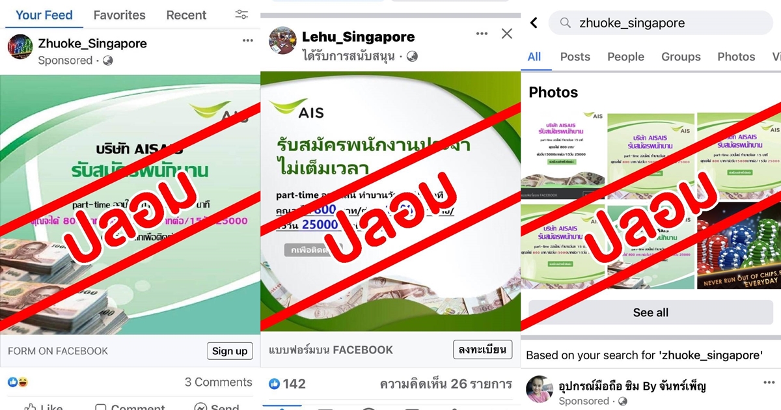Click the zhuoke_singapore search field
This screenshot has width=781, height=410.
[x=661, y=23]
